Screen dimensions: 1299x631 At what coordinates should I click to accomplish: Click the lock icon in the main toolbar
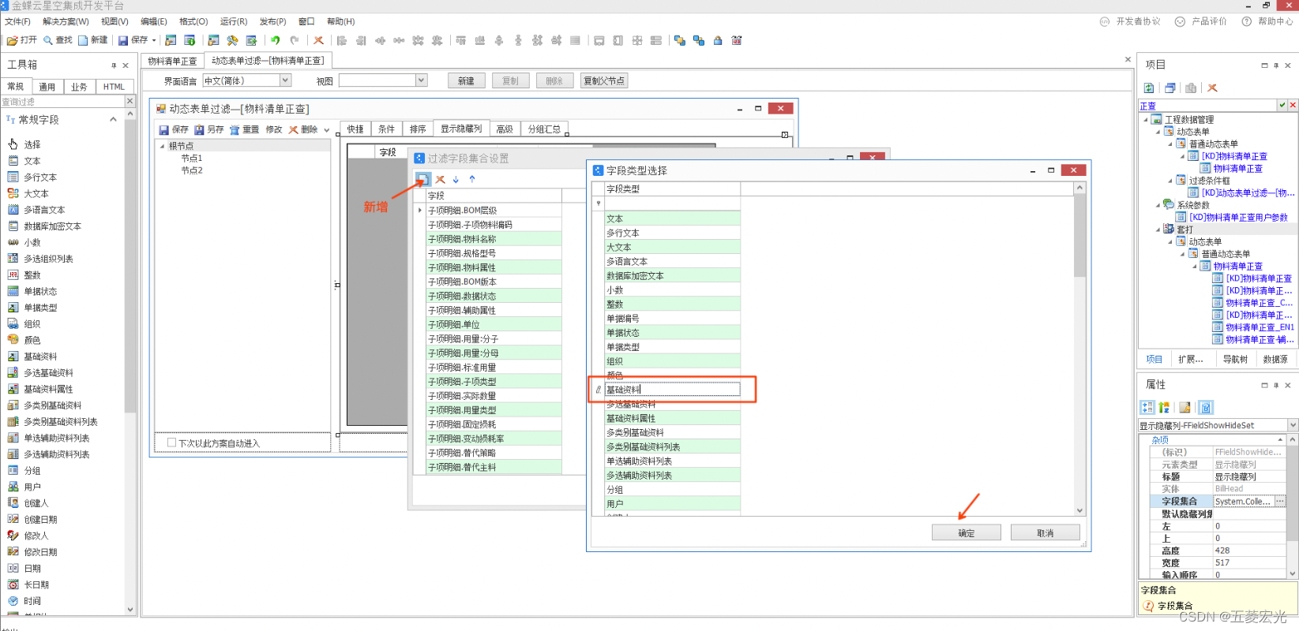pos(718,40)
